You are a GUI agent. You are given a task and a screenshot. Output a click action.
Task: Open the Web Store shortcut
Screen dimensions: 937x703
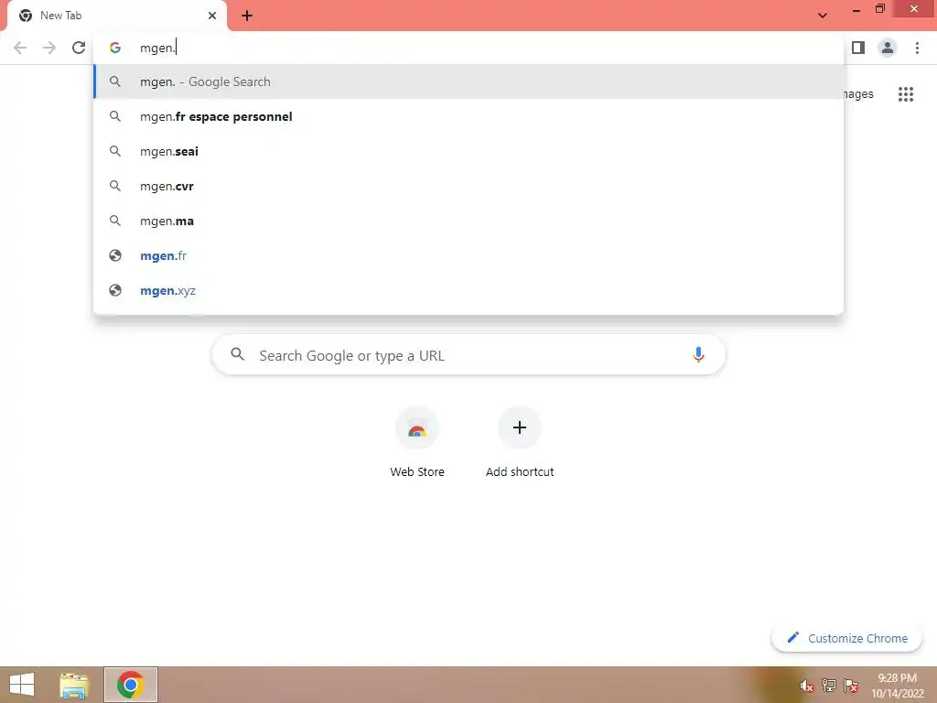pos(417,442)
